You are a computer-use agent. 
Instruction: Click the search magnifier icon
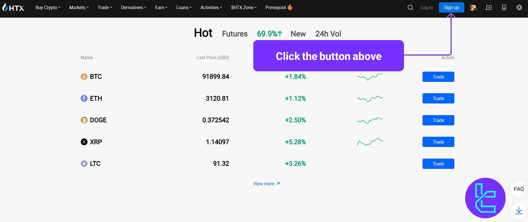(x=410, y=8)
